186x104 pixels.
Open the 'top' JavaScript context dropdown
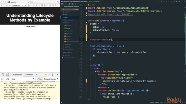point(23,79)
